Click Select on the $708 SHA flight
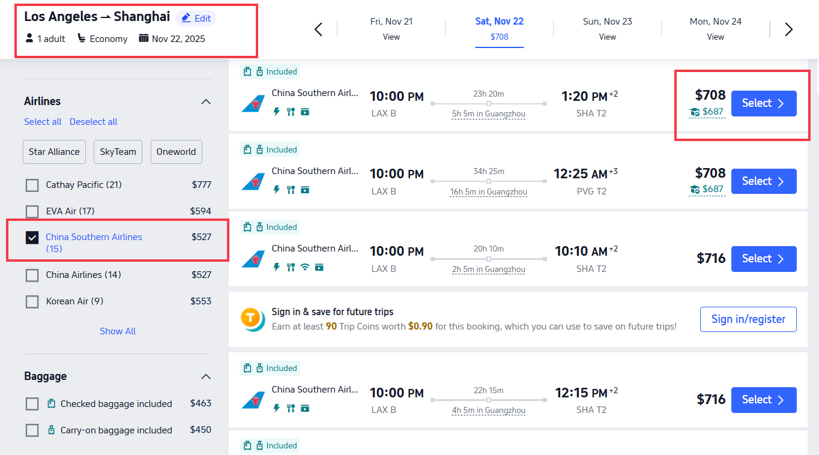 (764, 103)
